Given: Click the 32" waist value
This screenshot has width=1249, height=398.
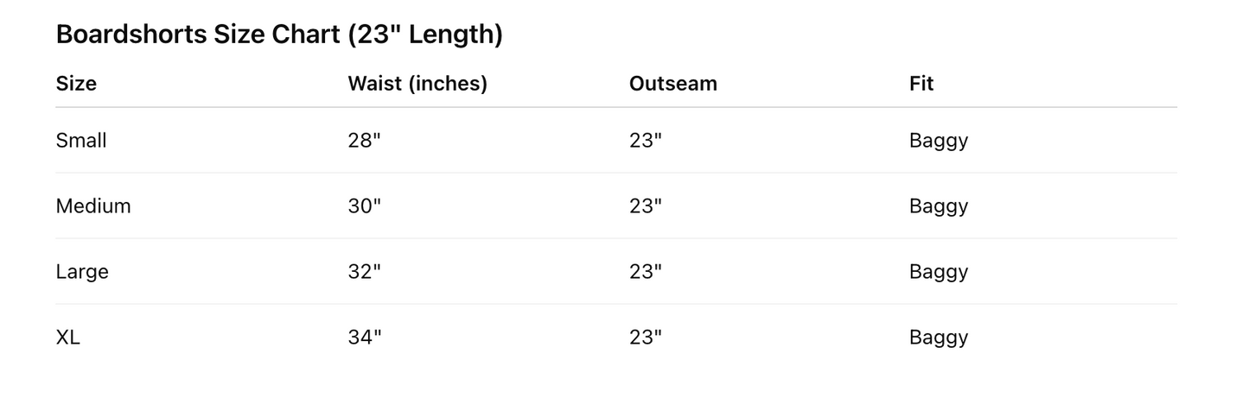Looking at the screenshot, I should click(364, 272).
